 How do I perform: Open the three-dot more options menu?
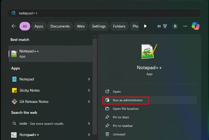point(185,26)
